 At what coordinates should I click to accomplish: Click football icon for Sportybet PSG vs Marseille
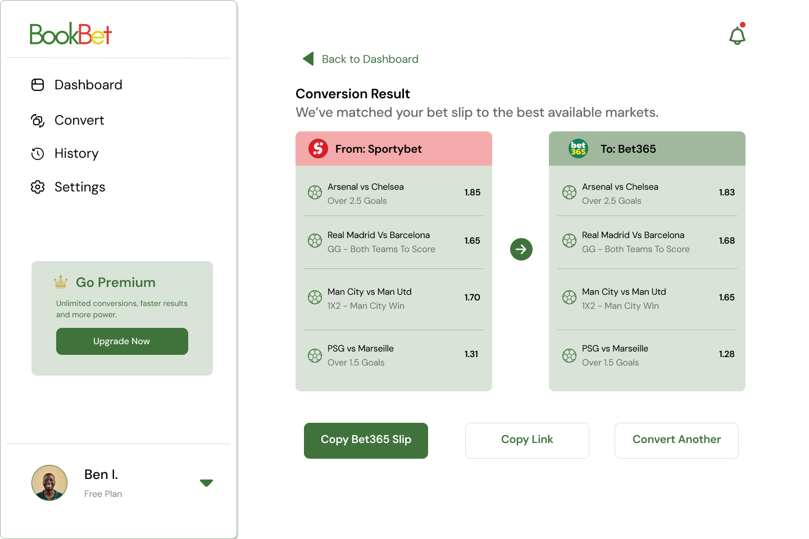pyautogui.click(x=315, y=355)
